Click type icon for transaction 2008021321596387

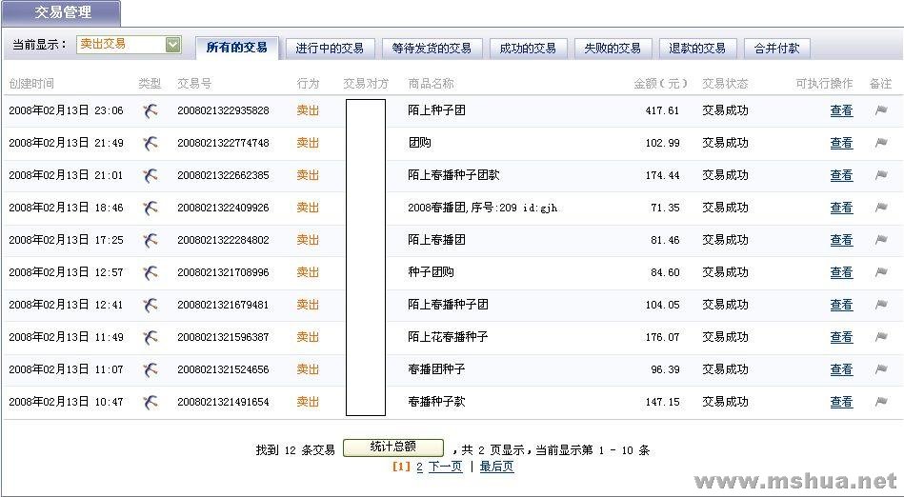click(x=151, y=337)
